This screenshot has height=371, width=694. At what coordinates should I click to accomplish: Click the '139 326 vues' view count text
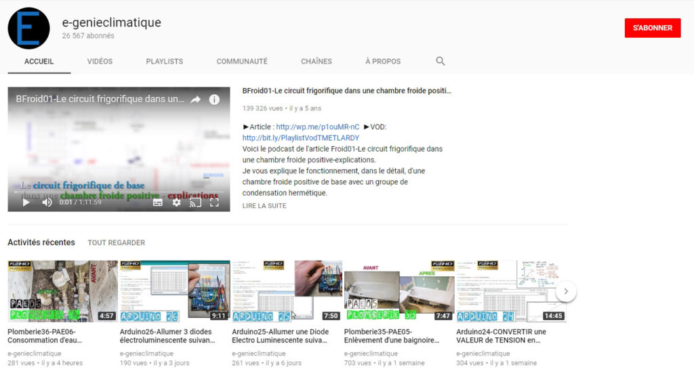tap(262, 108)
